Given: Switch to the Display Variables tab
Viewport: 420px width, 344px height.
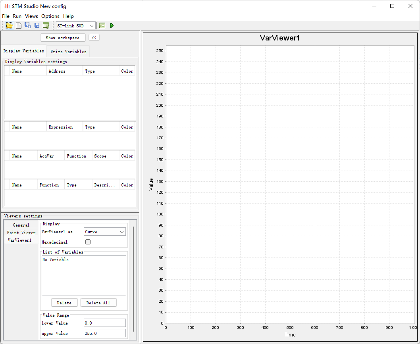Looking at the screenshot, I should click(23, 51).
